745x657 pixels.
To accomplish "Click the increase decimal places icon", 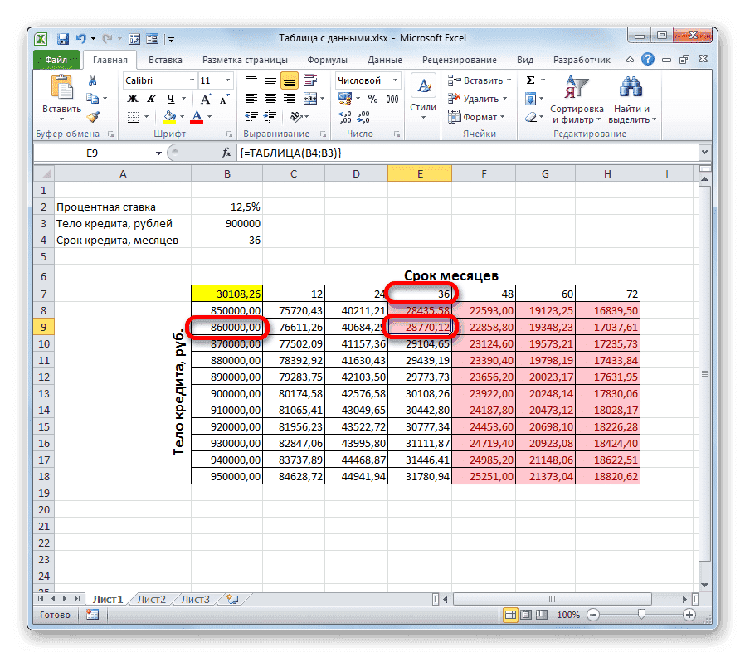I will pyautogui.click(x=345, y=118).
